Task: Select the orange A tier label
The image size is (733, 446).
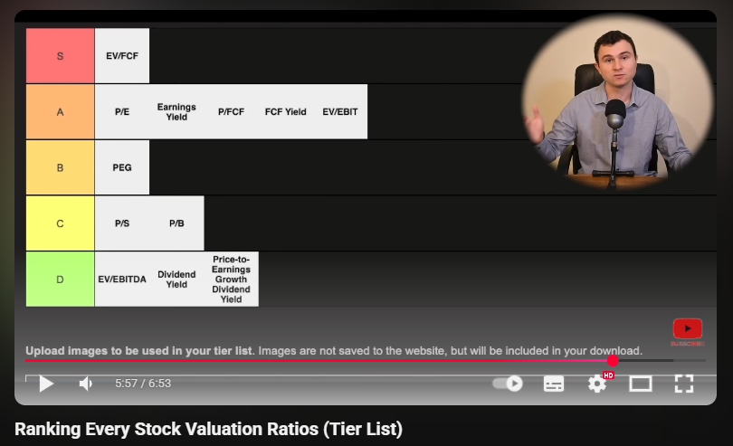Action: click(61, 112)
